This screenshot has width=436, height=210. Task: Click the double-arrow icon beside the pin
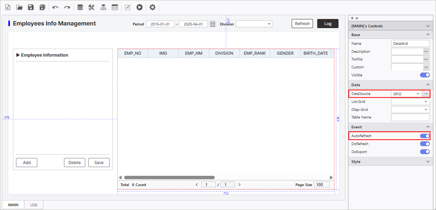click(357, 18)
